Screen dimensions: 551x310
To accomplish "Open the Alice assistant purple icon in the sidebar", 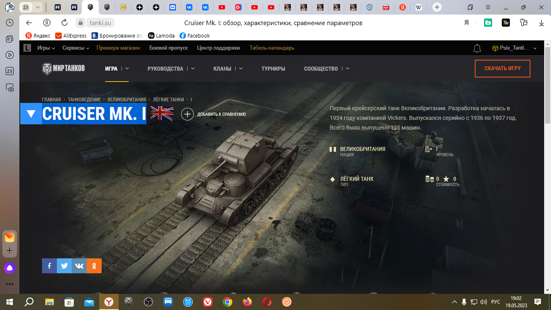I will tap(10, 268).
